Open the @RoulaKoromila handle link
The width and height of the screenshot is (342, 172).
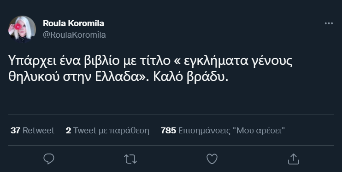coord(74,35)
